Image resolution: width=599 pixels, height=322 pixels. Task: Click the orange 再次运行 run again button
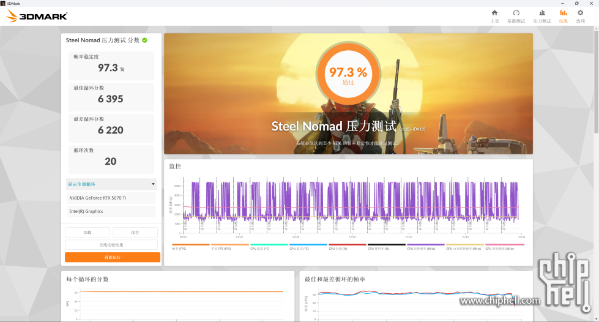point(113,257)
